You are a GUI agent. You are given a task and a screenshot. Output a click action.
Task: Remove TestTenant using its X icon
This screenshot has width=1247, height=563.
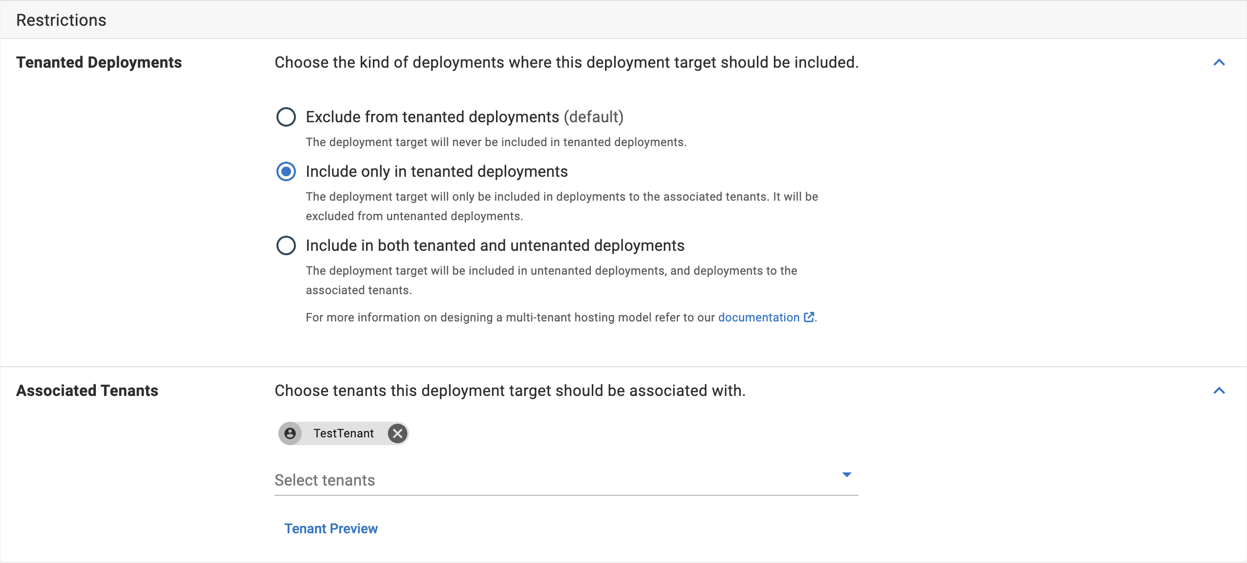tap(397, 433)
